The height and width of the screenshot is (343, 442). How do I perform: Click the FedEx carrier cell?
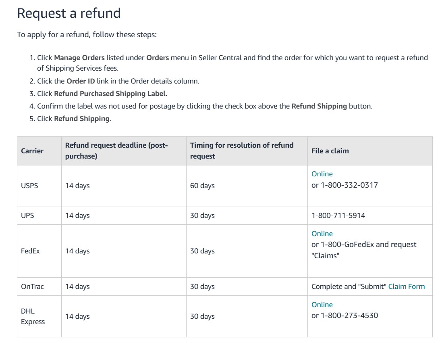(x=39, y=251)
